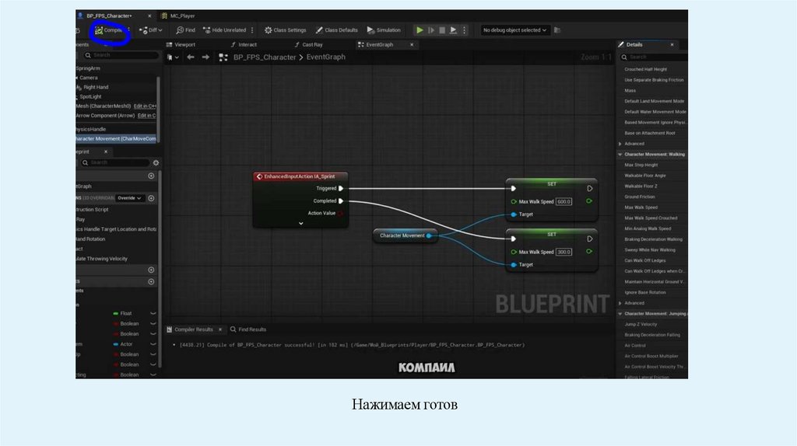
Task: Close the BP_FPS_Character tab
Action: [149, 16]
